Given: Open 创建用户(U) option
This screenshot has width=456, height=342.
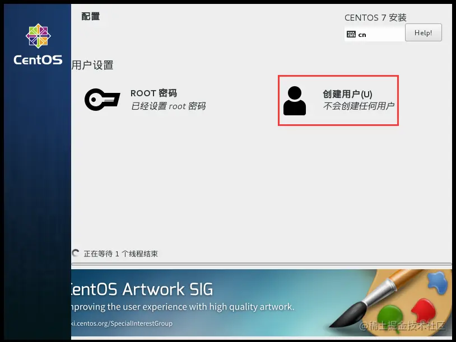Looking at the screenshot, I should tap(338, 101).
